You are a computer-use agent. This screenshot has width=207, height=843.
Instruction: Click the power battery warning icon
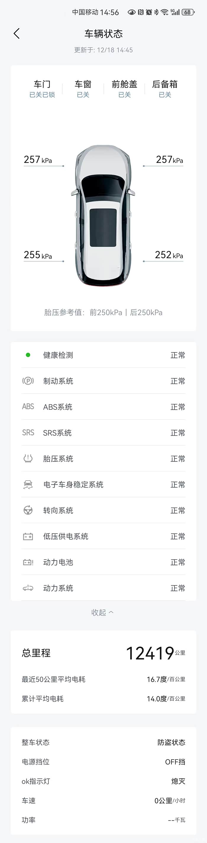tap(28, 562)
